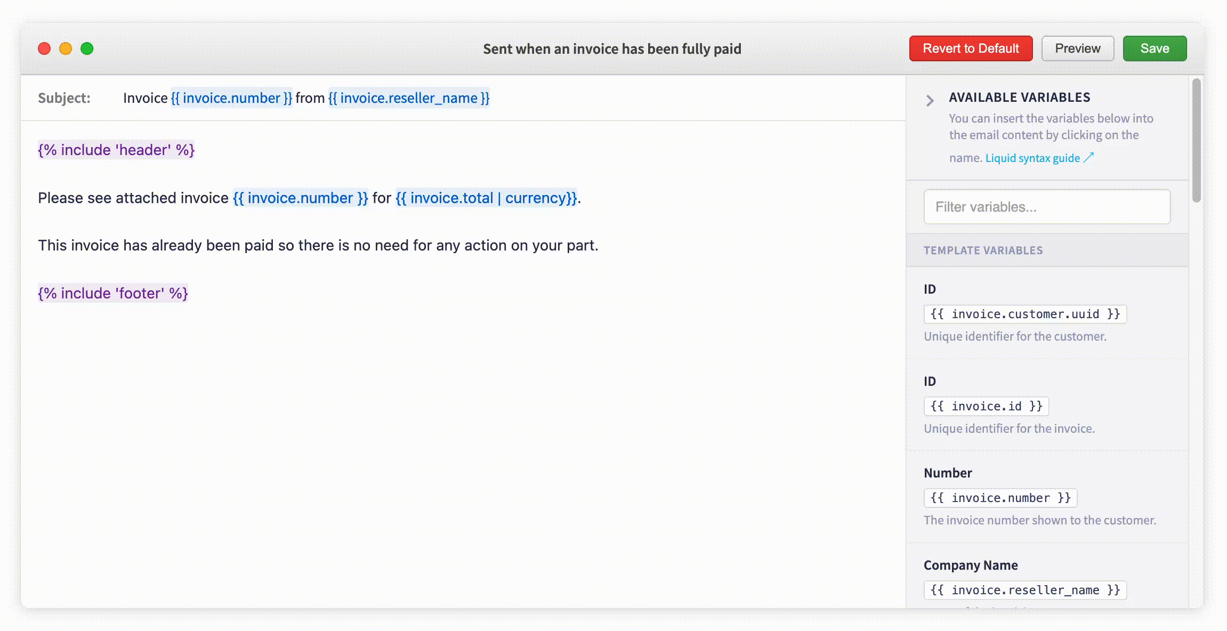Expand the Available Variables panel chevron
This screenshot has height=631, width=1227.
click(x=930, y=101)
